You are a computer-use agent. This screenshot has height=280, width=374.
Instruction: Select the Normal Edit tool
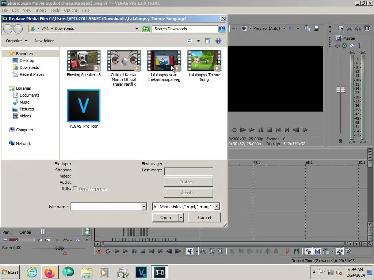click(190, 251)
